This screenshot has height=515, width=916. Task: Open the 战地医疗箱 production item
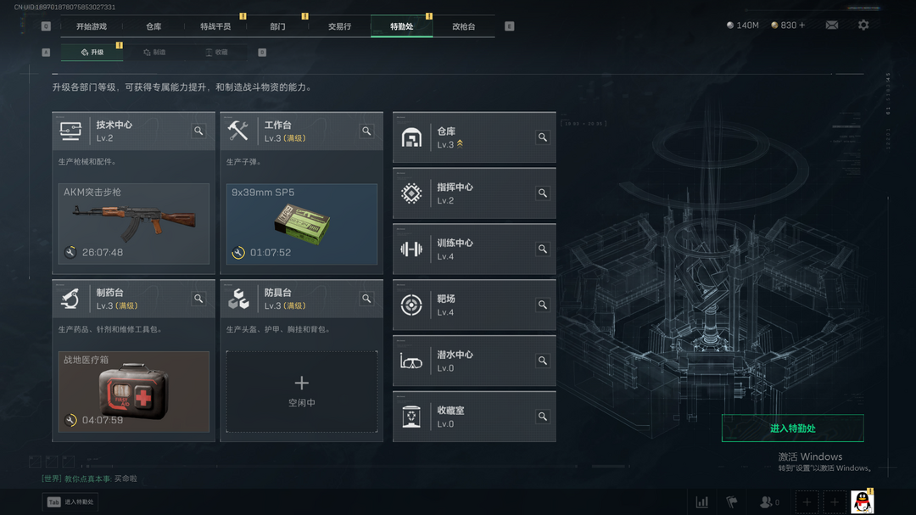click(x=134, y=392)
